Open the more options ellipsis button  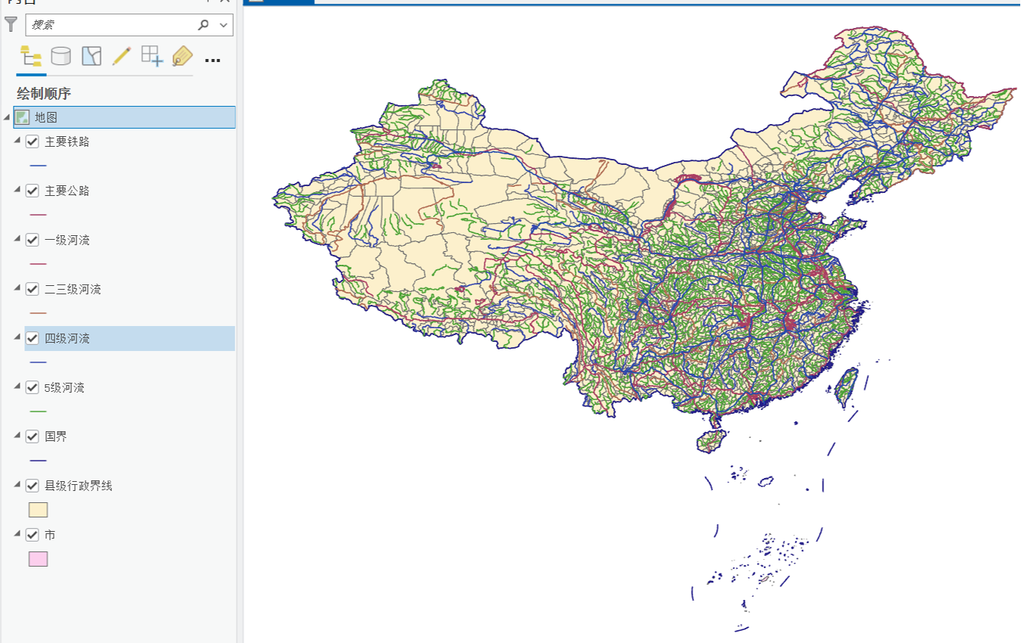tap(213, 60)
